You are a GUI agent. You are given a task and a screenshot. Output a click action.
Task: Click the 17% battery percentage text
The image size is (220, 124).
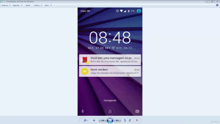[x=133, y=11]
